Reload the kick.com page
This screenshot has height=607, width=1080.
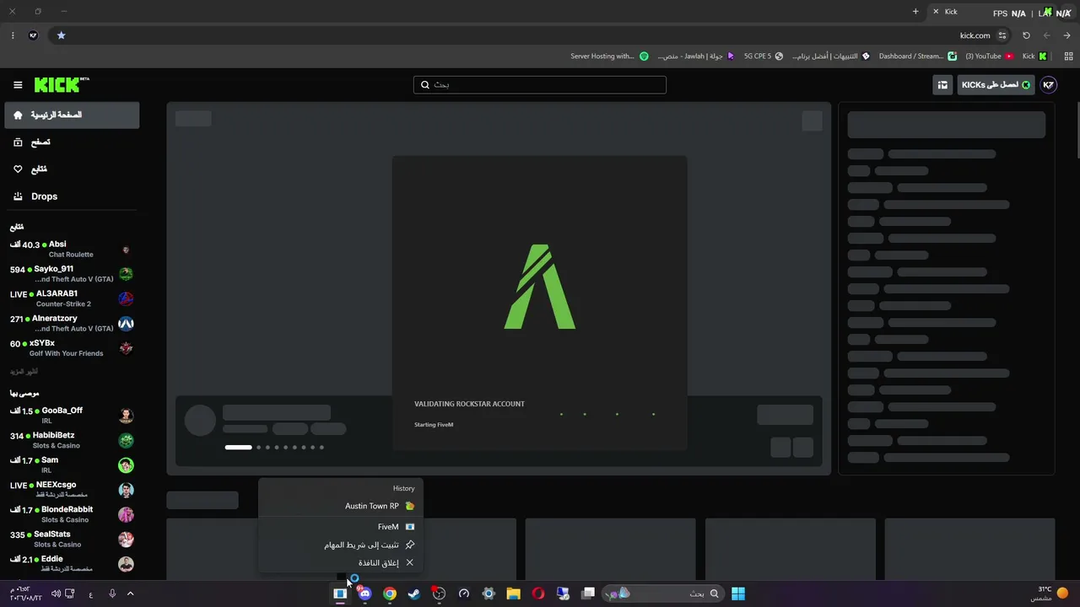tap(1026, 35)
